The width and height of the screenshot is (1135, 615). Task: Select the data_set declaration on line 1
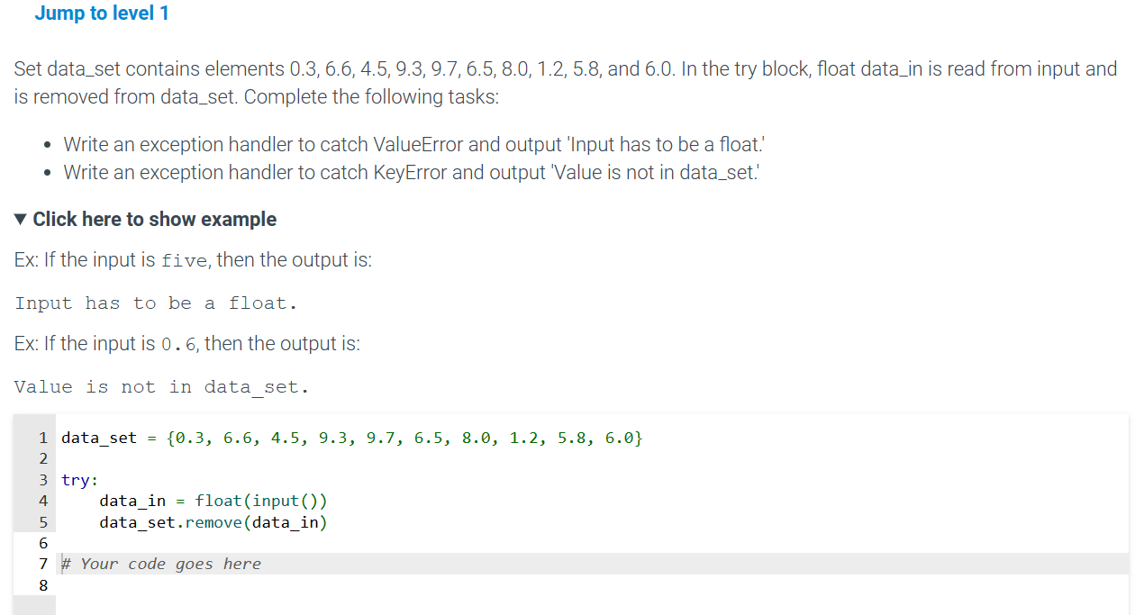[x=351, y=438]
